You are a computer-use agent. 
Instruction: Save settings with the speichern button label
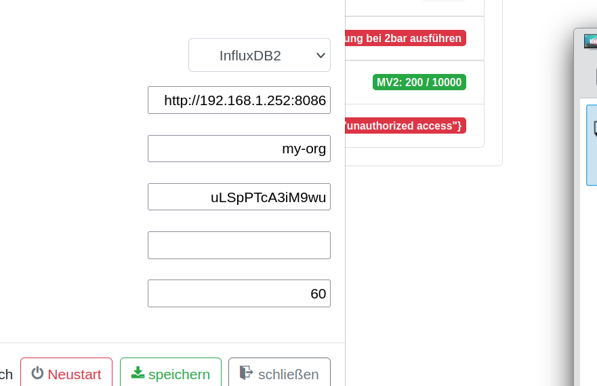pyautogui.click(x=180, y=374)
